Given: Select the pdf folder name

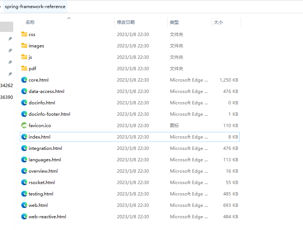Looking at the screenshot, I should (x=32, y=69).
